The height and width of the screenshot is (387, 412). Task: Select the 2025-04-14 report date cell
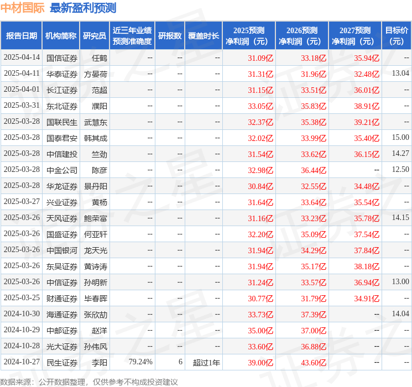coord(22,57)
